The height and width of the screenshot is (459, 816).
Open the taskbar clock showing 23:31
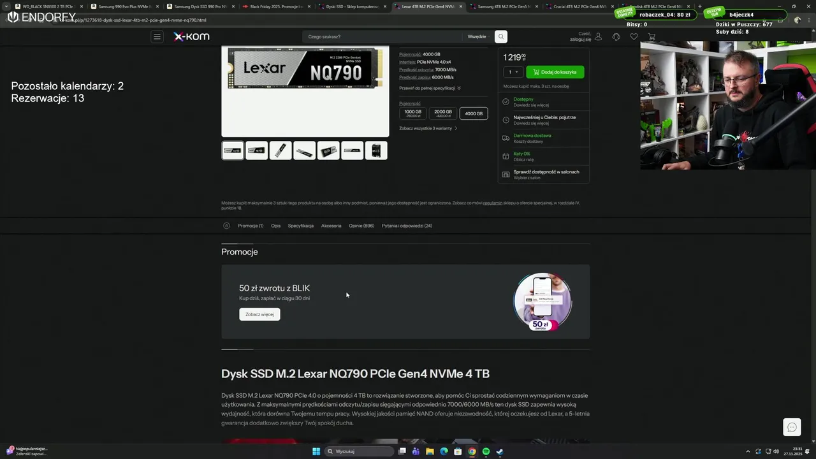coord(793,451)
